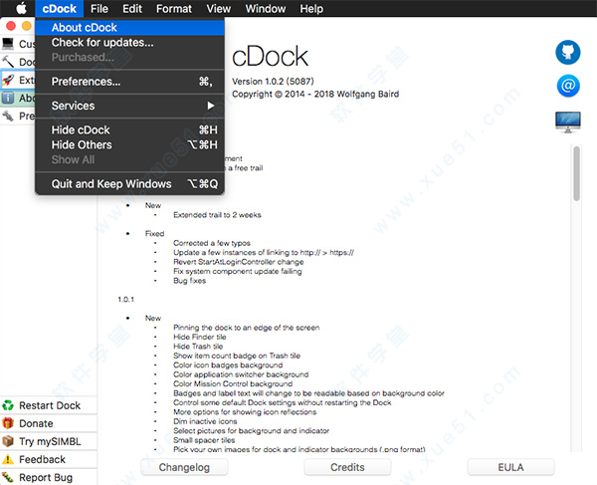Image resolution: width=597 pixels, height=485 pixels.
Task: Click the Feedback warning icon
Action: [x=8, y=459]
